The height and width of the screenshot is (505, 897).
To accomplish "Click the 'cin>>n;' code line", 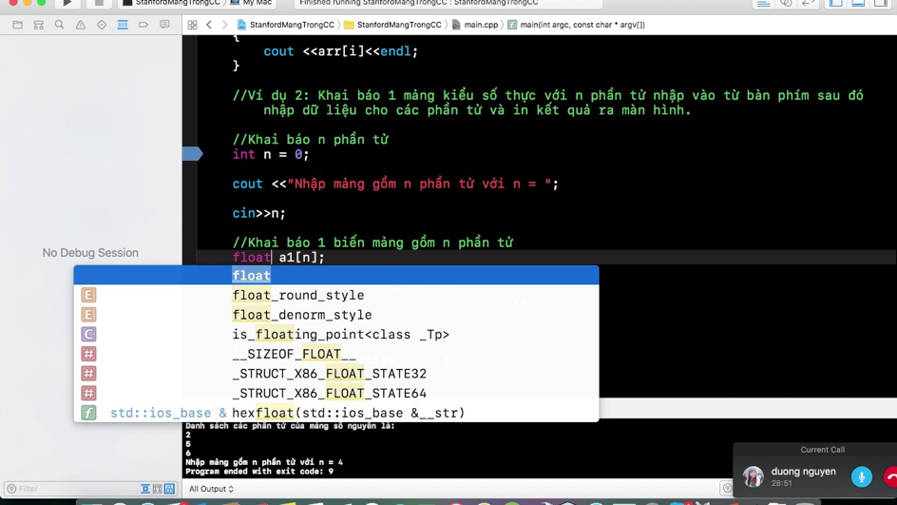I will 258,213.
